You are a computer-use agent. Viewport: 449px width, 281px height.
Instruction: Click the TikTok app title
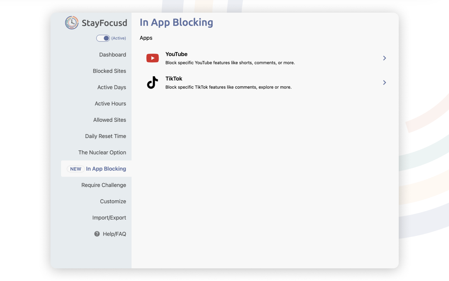click(174, 79)
